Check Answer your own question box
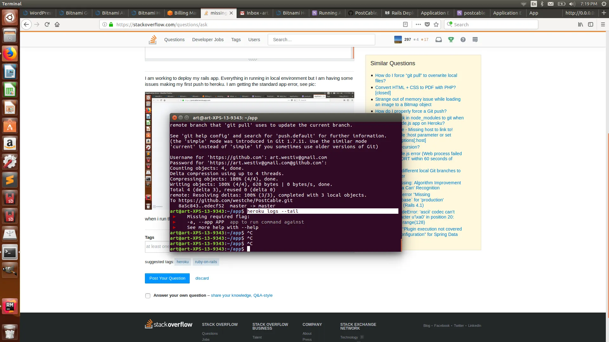Viewport: 609px width, 342px height. [x=148, y=296]
